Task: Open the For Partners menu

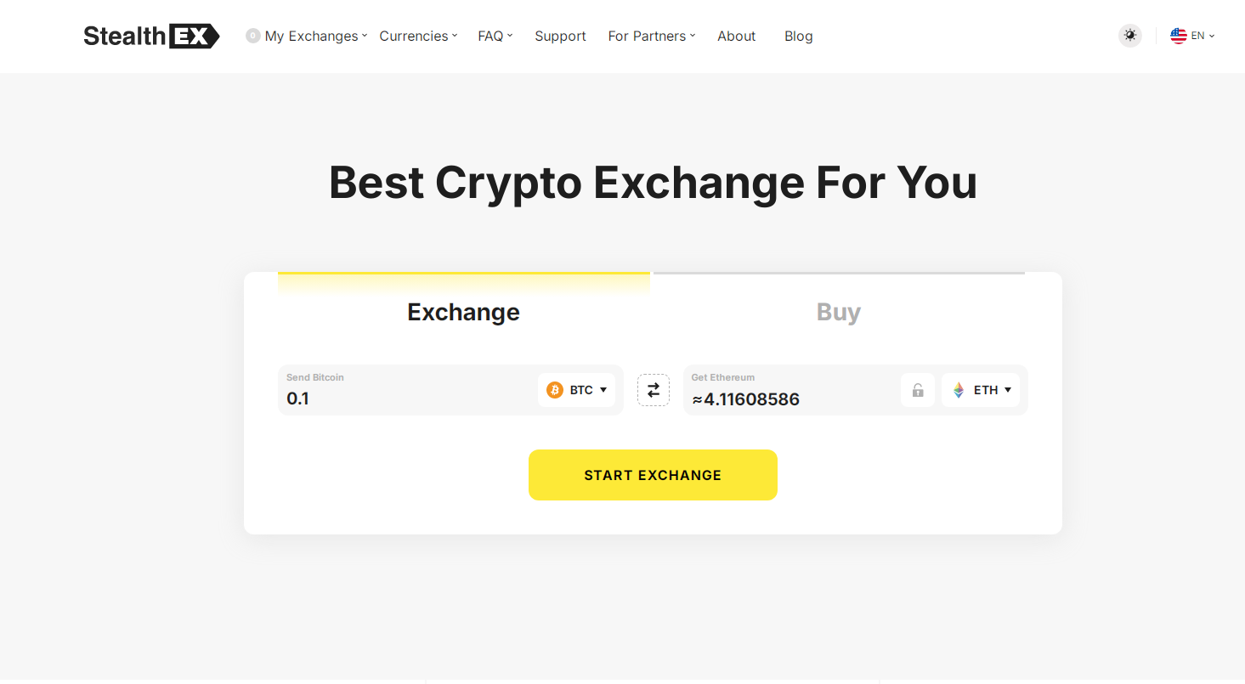Action: pyautogui.click(x=652, y=36)
